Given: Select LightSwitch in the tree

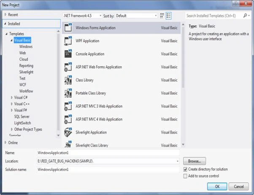Looking at the screenshot, I should (22, 123).
